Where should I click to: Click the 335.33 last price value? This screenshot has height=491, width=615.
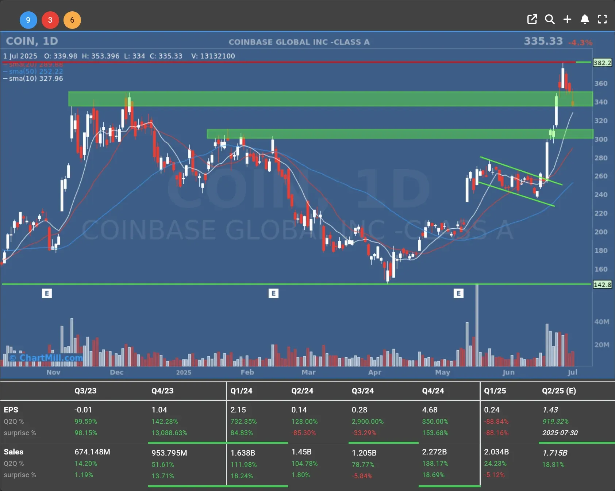(543, 41)
